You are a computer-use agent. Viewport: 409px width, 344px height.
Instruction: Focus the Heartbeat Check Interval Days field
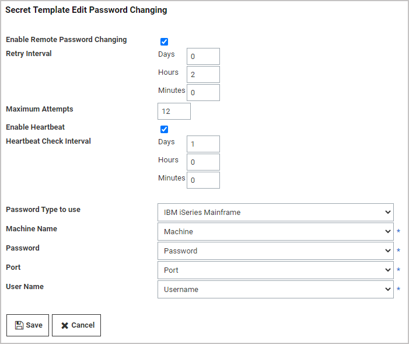(x=203, y=144)
